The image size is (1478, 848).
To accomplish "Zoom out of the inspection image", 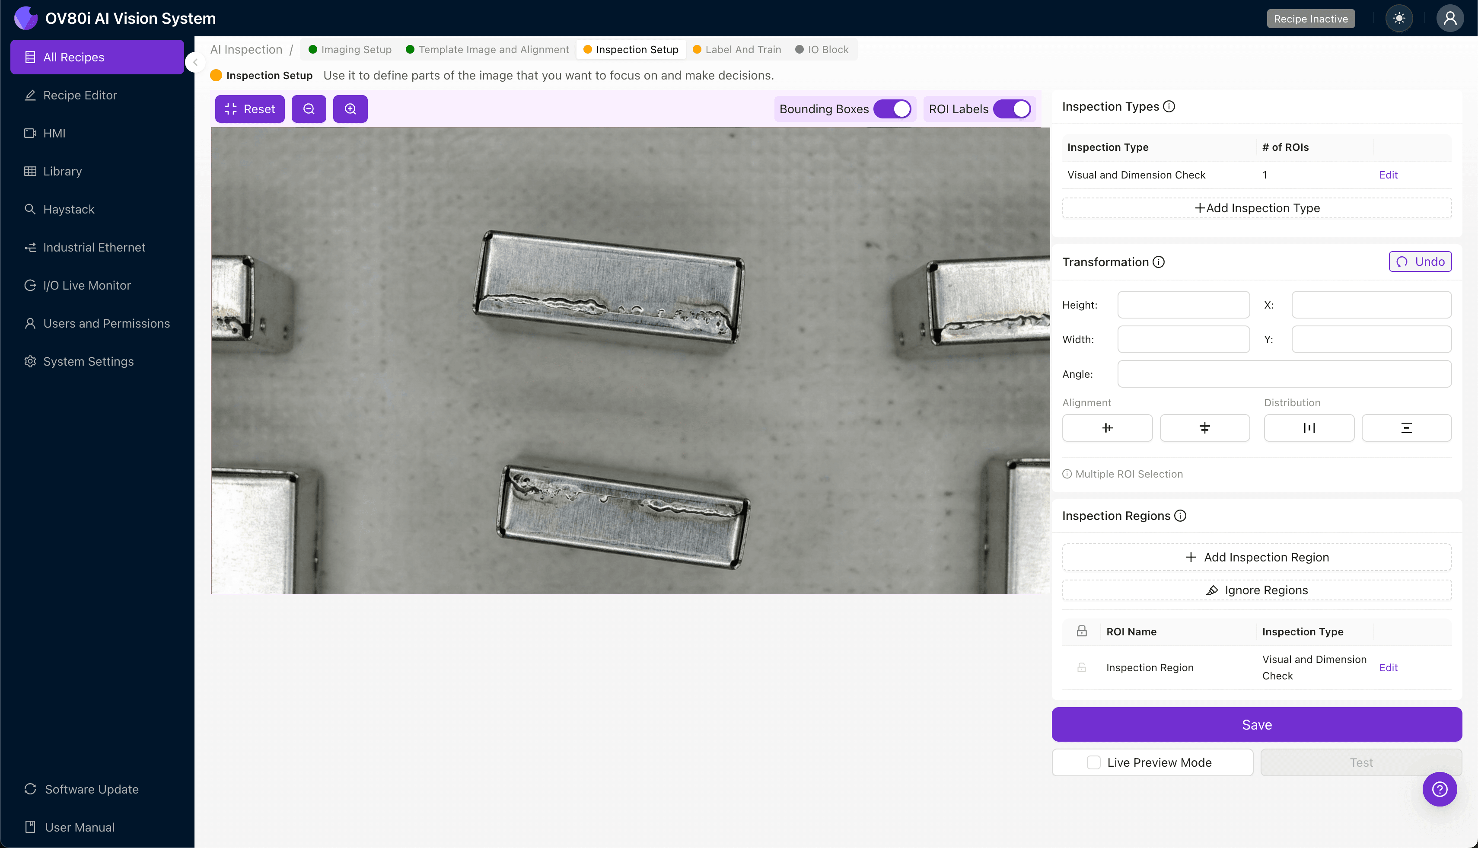I will [309, 108].
